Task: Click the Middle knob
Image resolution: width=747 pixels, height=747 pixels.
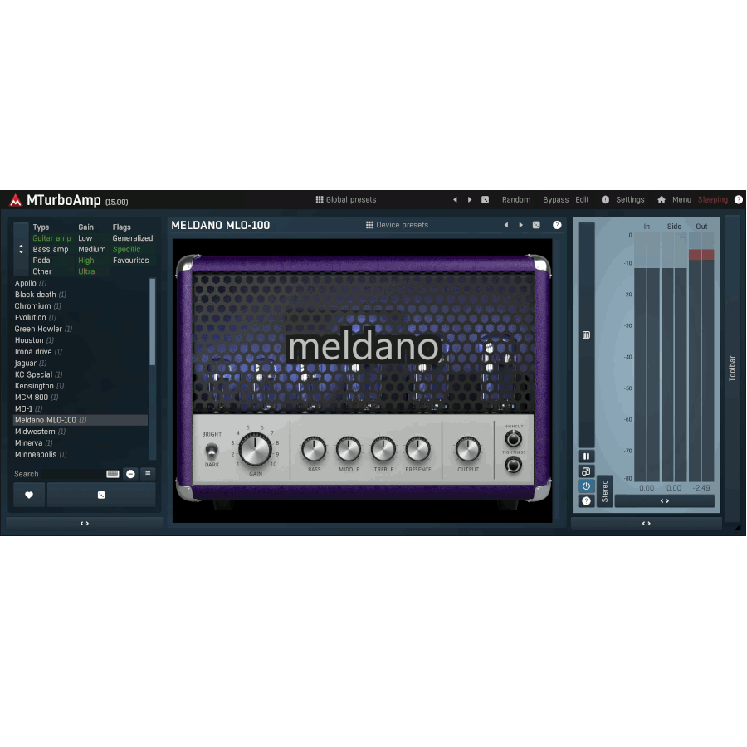Action: [349, 449]
